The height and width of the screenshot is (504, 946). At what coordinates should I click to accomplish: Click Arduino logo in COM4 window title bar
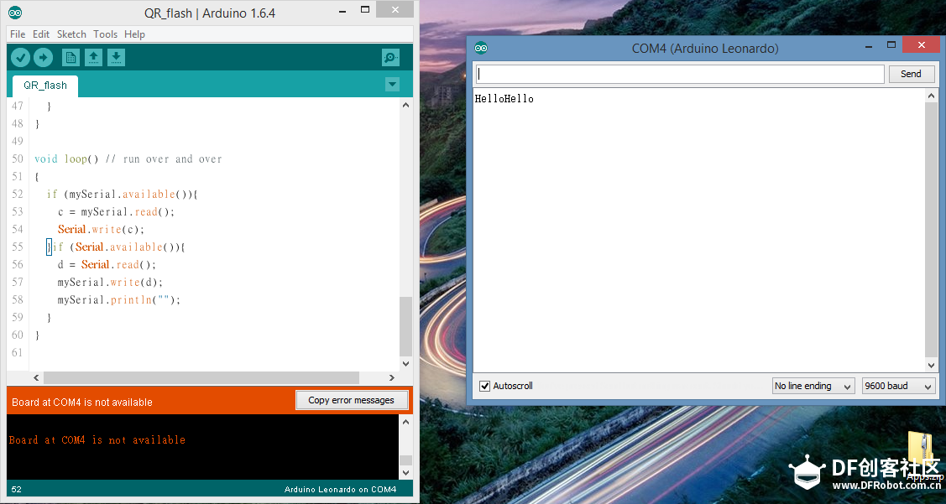481,49
